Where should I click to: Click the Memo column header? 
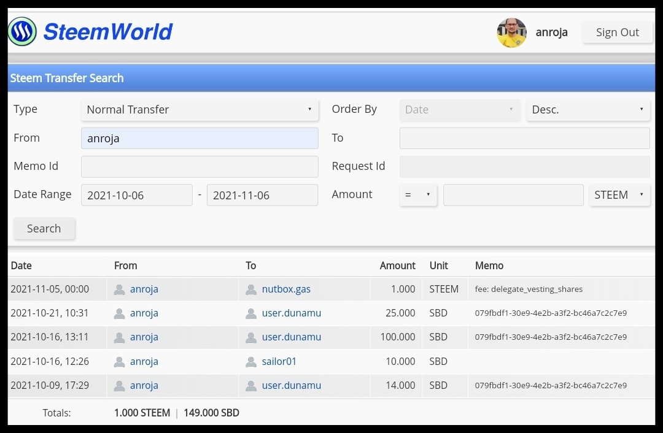[489, 266]
